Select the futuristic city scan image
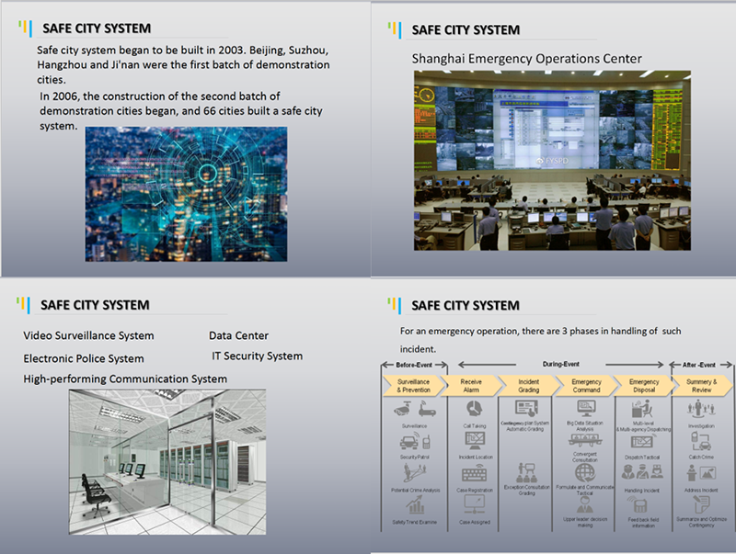Image resolution: width=736 pixels, height=554 pixels. point(186,194)
